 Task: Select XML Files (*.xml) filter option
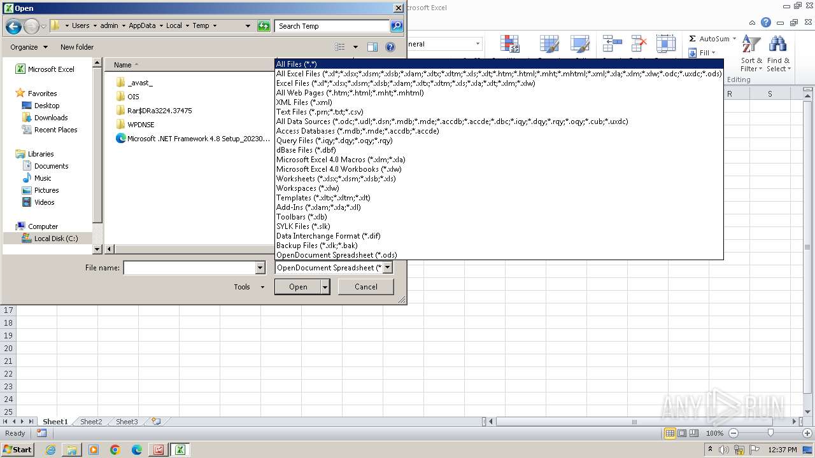(x=499, y=102)
